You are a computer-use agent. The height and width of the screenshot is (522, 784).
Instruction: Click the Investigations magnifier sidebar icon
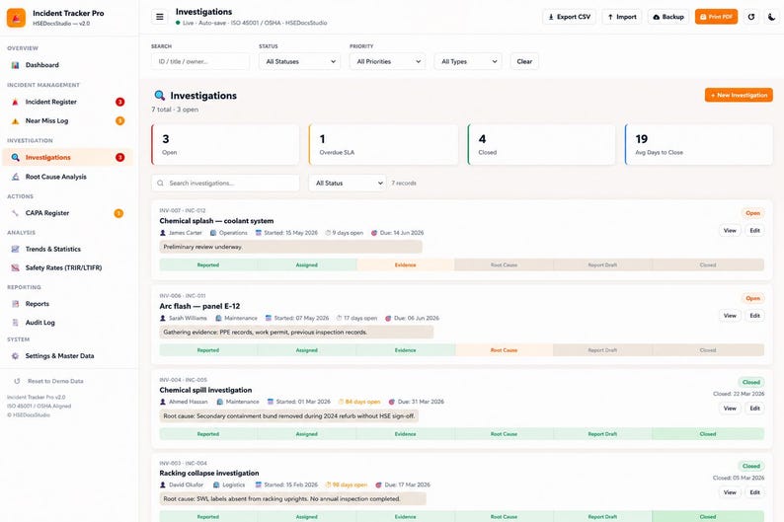point(15,157)
